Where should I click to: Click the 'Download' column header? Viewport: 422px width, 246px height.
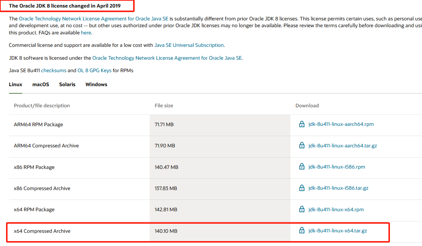tap(307, 105)
